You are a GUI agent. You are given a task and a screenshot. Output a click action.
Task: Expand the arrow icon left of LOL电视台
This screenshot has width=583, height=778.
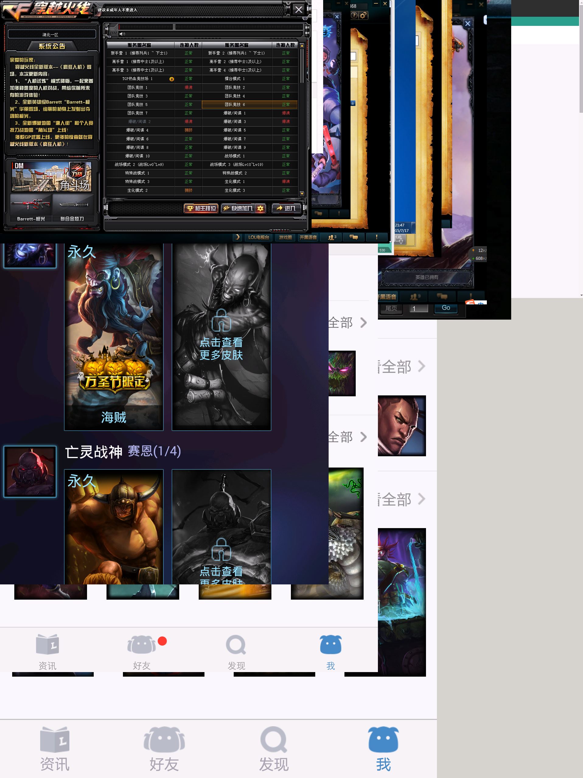(x=237, y=237)
